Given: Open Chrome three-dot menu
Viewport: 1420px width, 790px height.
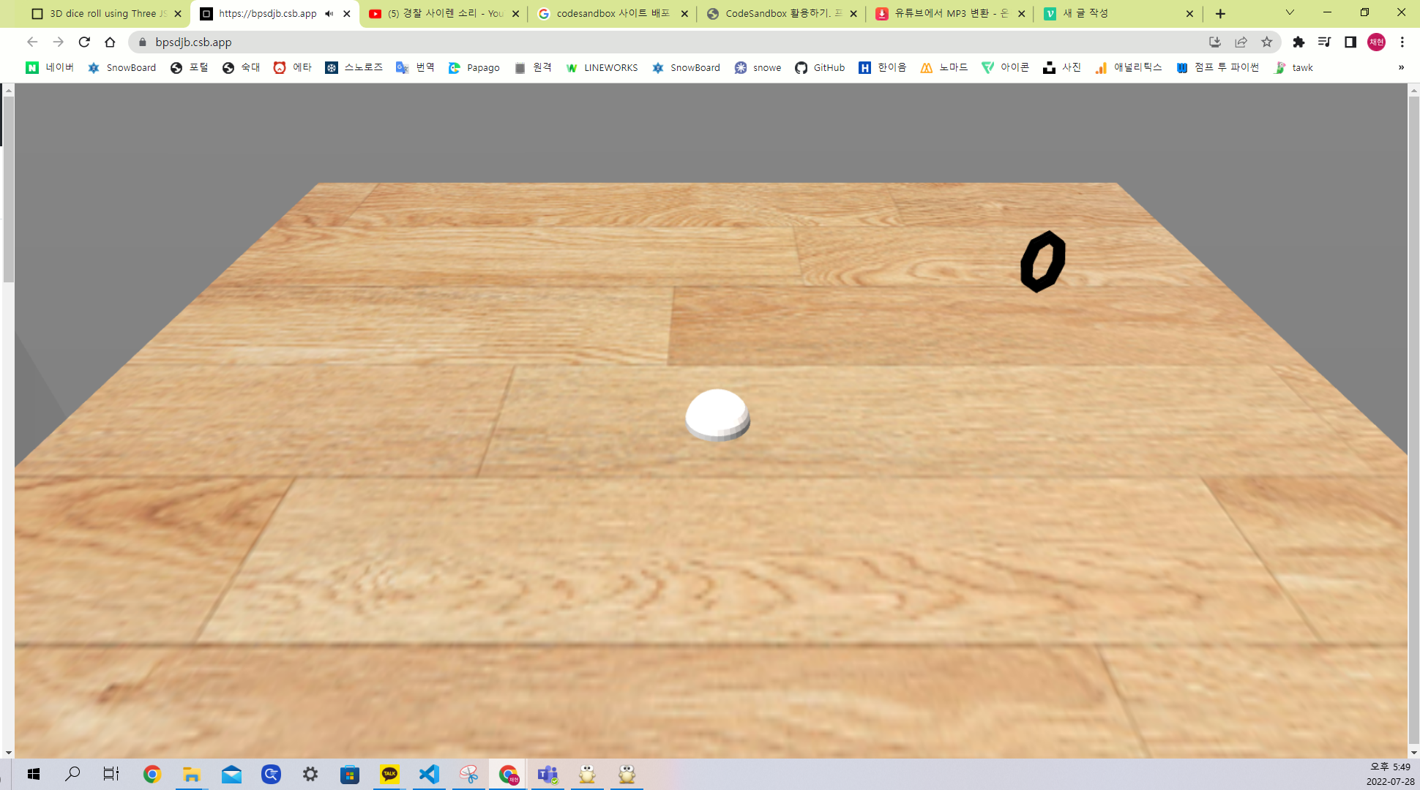Looking at the screenshot, I should 1402,42.
